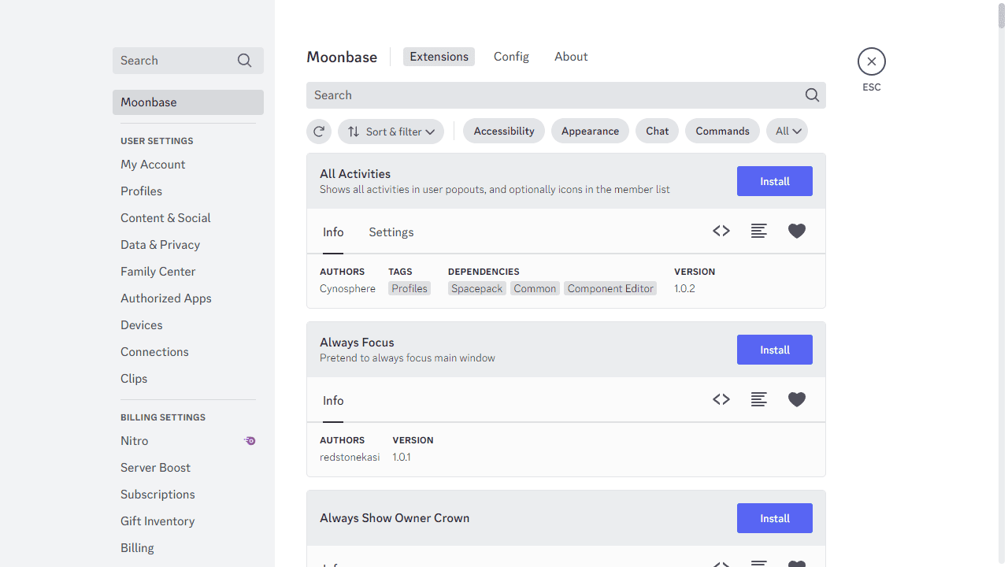View the changelog lines icon for All Activities
Image resolution: width=1008 pixels, height=567 pixels.
[759, 231]
